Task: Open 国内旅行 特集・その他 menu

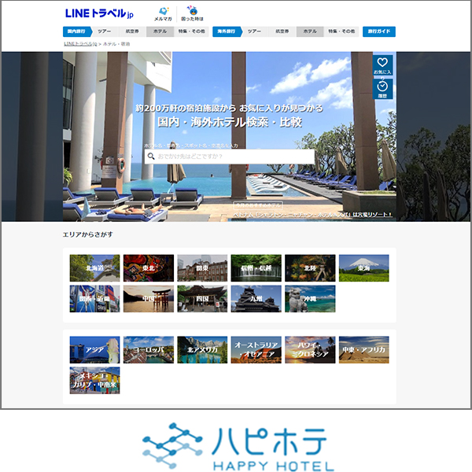Action: 191,31
